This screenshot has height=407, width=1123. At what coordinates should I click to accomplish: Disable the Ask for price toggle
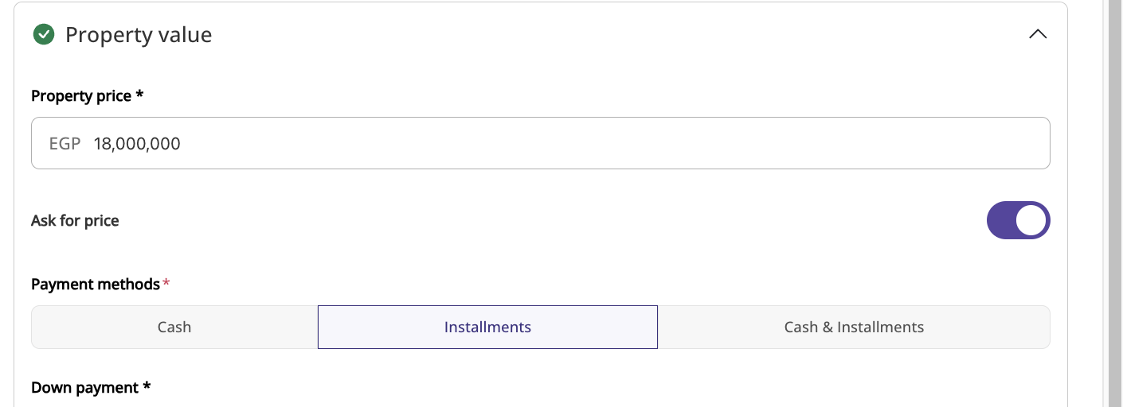[1018, 220]
